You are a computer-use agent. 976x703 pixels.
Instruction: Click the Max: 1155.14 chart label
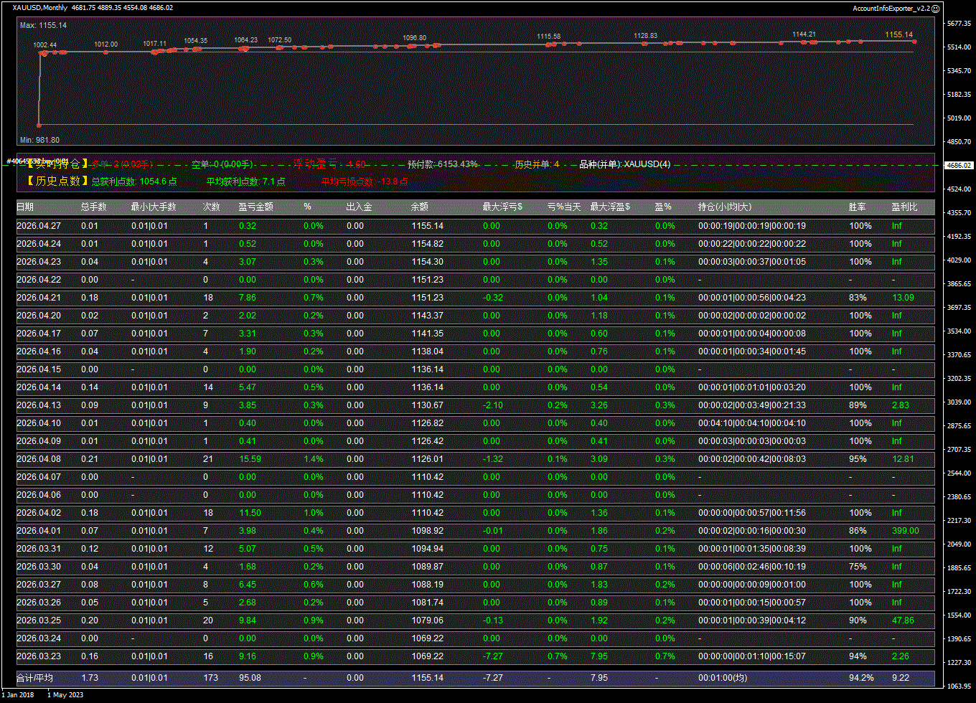tap(43, 25)
